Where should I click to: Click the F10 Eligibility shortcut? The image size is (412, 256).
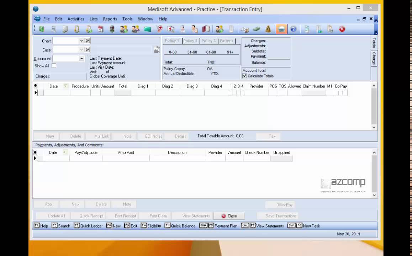pos(151,226)
